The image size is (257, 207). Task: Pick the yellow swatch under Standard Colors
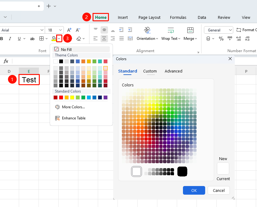click(x=72, y=97)
